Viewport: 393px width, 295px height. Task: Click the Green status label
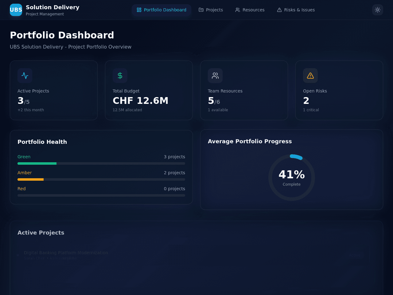click(24, 157)
